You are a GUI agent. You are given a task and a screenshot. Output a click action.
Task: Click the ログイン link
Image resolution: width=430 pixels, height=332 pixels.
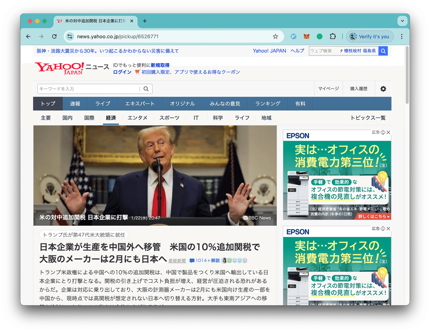tap(122, 72)
